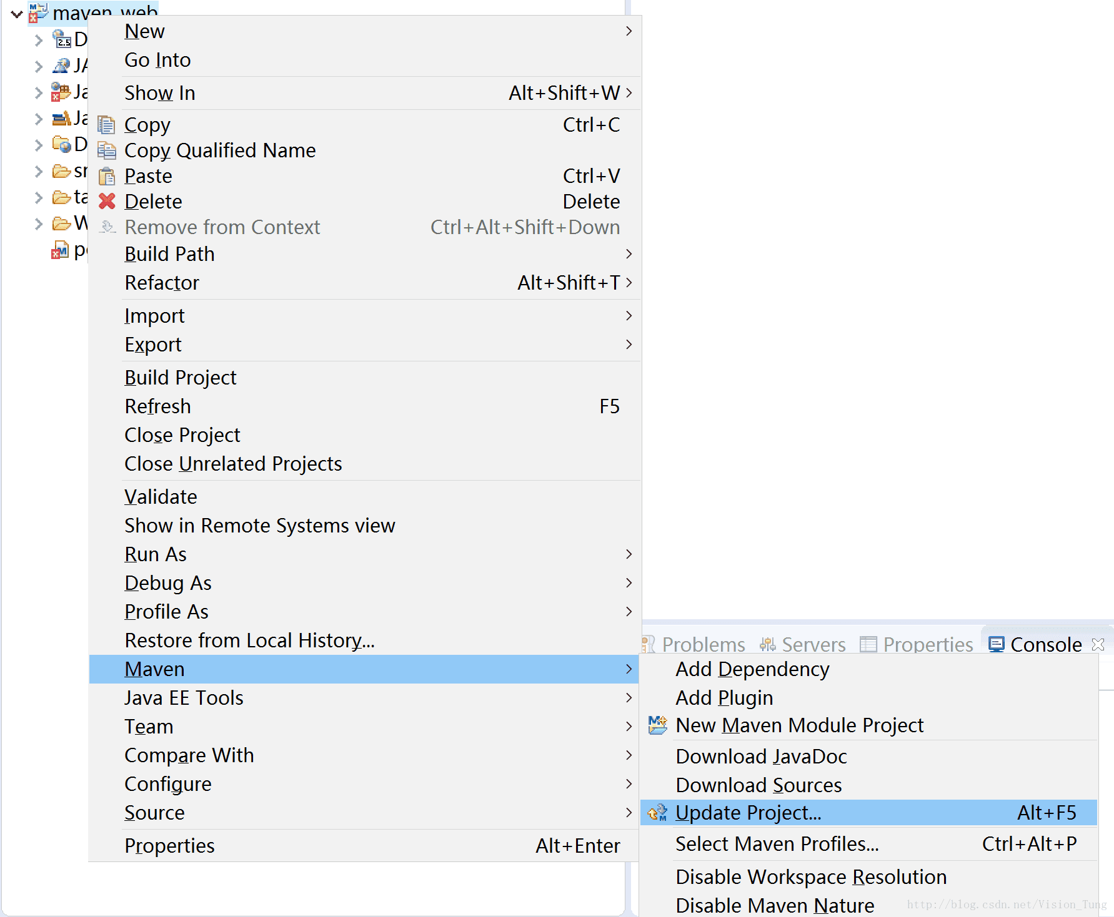1114x917 pixels.
Task: Click the Copy icon in context menu
Action: 107,125
